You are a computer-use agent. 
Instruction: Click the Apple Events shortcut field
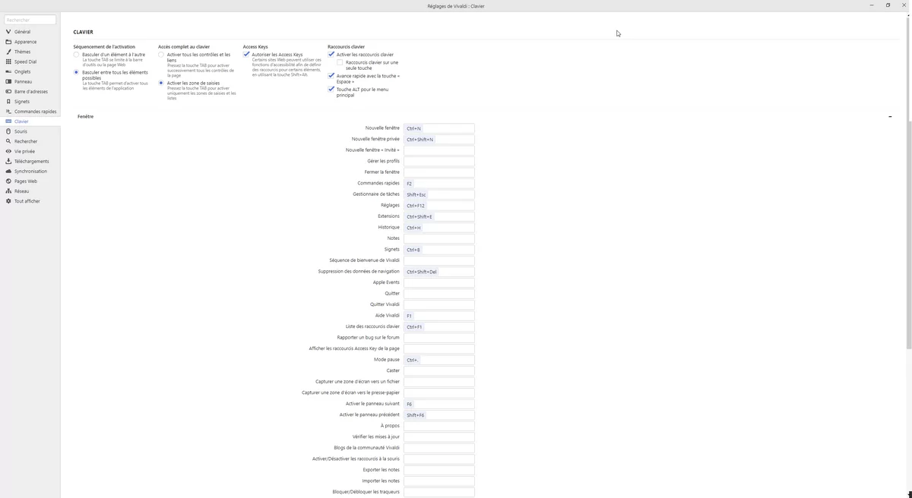(439, 282)
